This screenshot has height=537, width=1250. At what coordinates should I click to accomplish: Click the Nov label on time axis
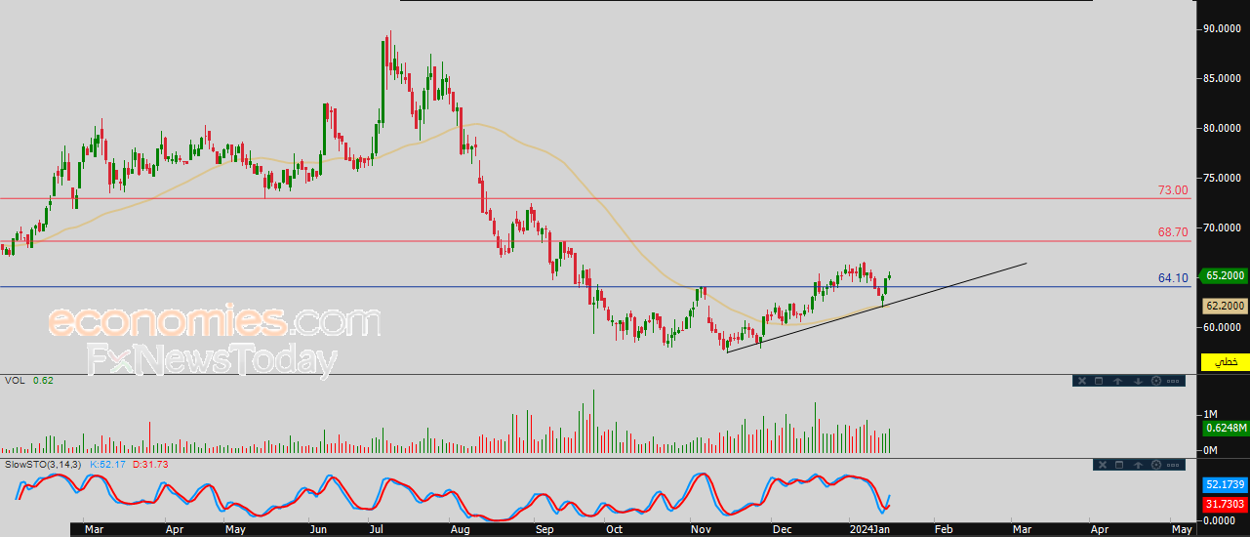pyautogui.click(x=701, y=529)
